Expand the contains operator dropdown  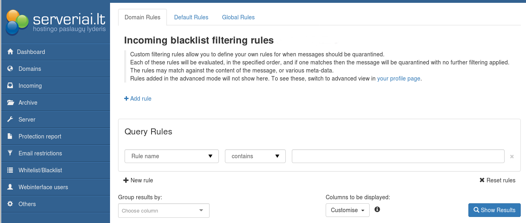coord(255,156)
